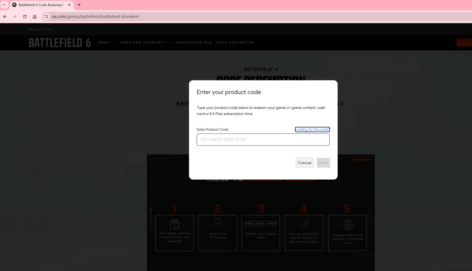Viewport: 472px width, 271px height.
Task: Click the Enter Product Code input field
Action: coord(263,140)
